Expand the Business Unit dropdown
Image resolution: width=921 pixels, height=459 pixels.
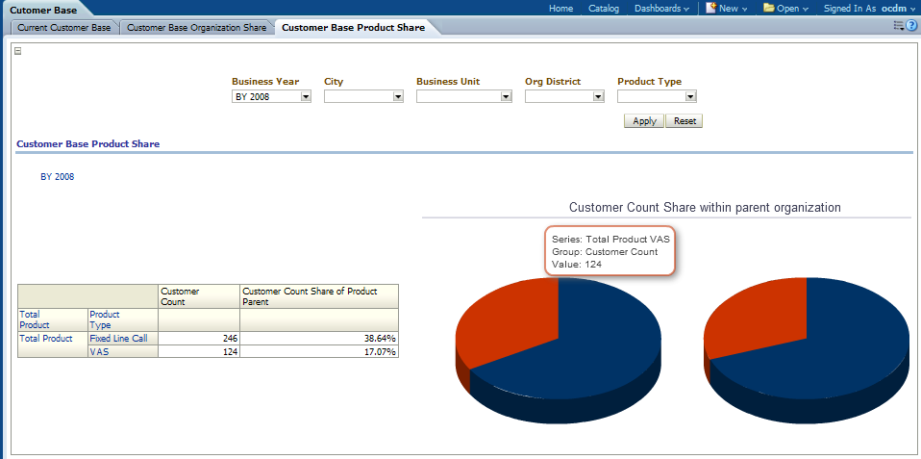pyautogui.click(x=507, y=97)
